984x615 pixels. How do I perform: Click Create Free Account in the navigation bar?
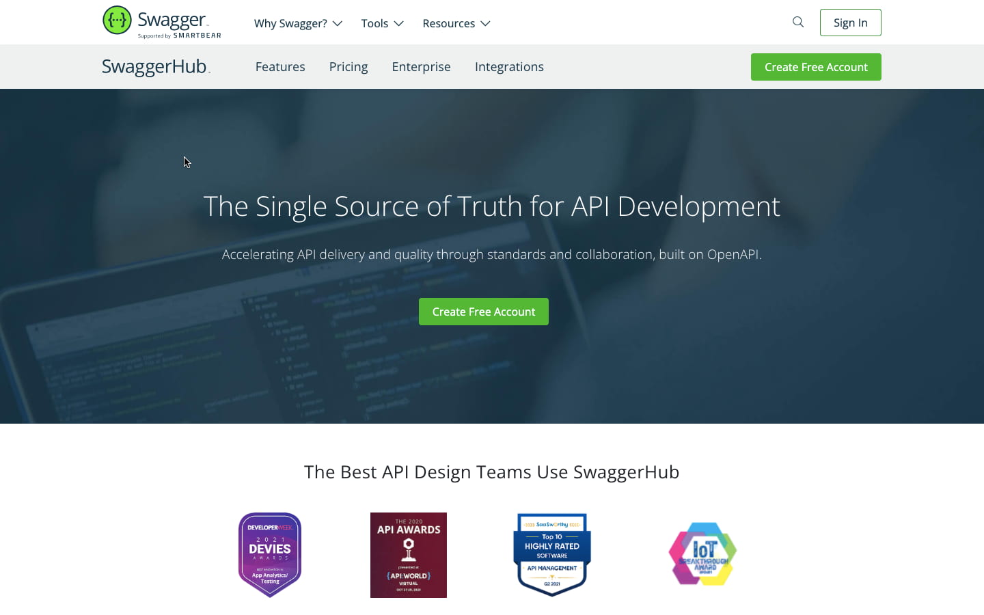pyautogui.click(x=816, y=67)
